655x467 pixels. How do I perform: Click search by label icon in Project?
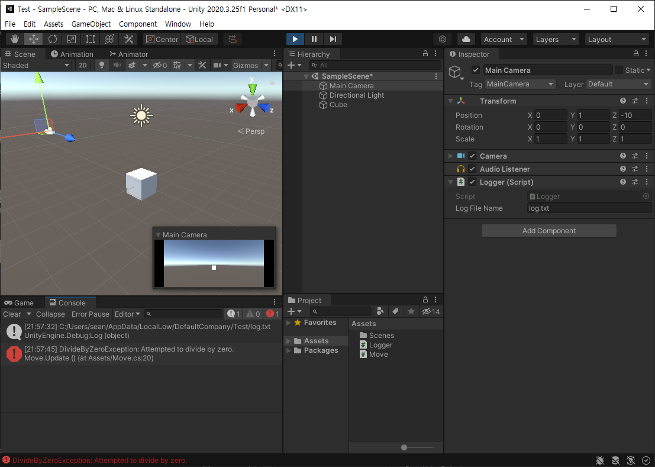tap(396, 311)
